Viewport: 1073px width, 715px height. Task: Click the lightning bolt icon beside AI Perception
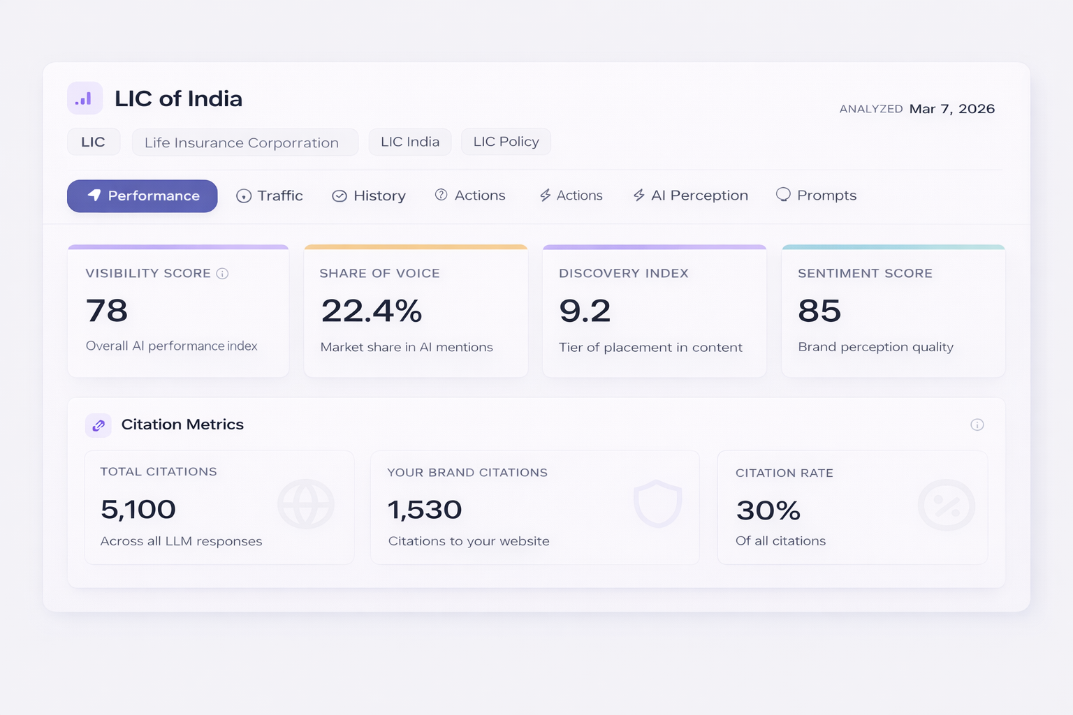pyautogui.click(x=638, y=196)
